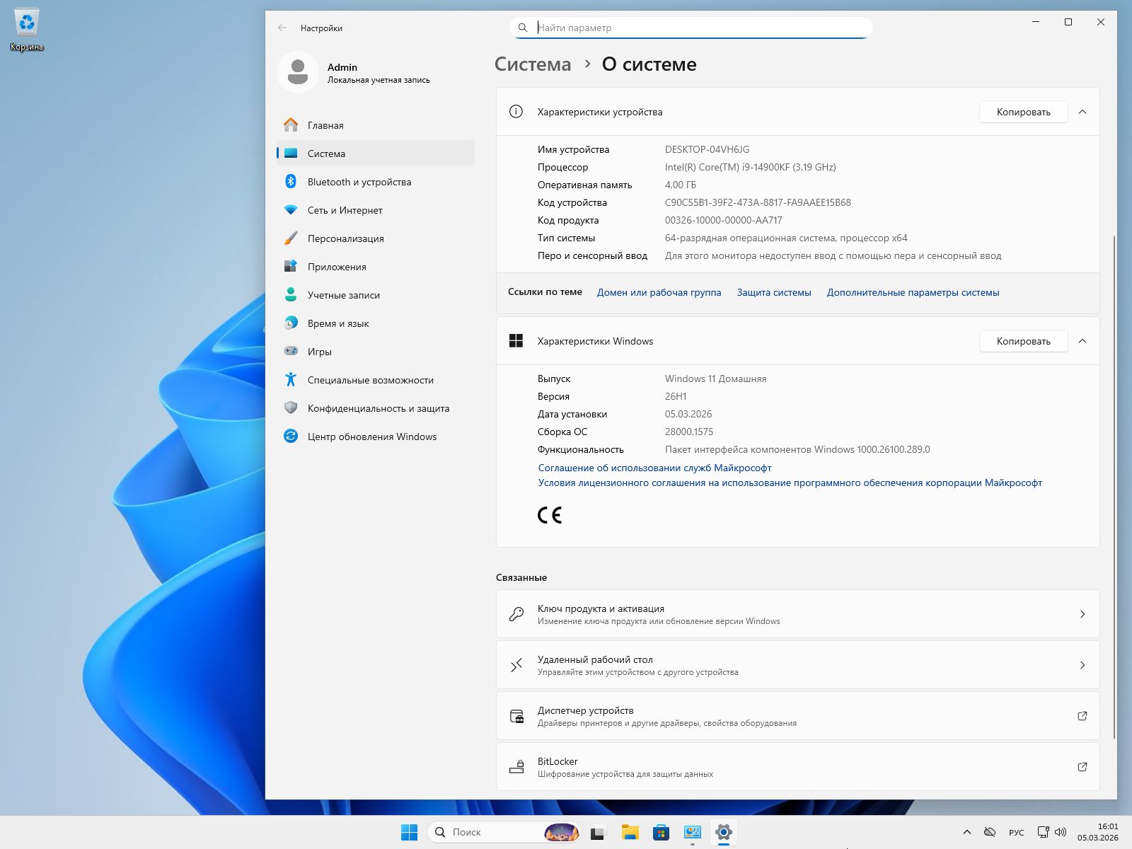
Task: Open Ключ продукта и активация
Action: [x=798, y=614]
